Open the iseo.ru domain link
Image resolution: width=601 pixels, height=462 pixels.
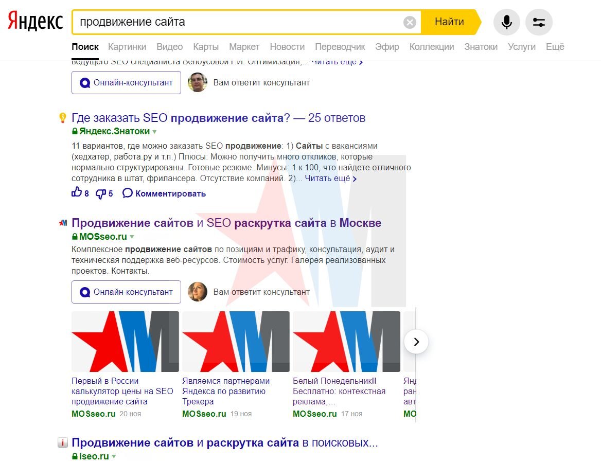point(94,456)
